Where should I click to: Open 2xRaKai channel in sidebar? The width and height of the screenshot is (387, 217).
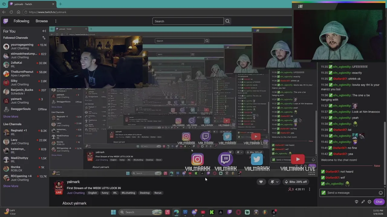coord(25,64)
